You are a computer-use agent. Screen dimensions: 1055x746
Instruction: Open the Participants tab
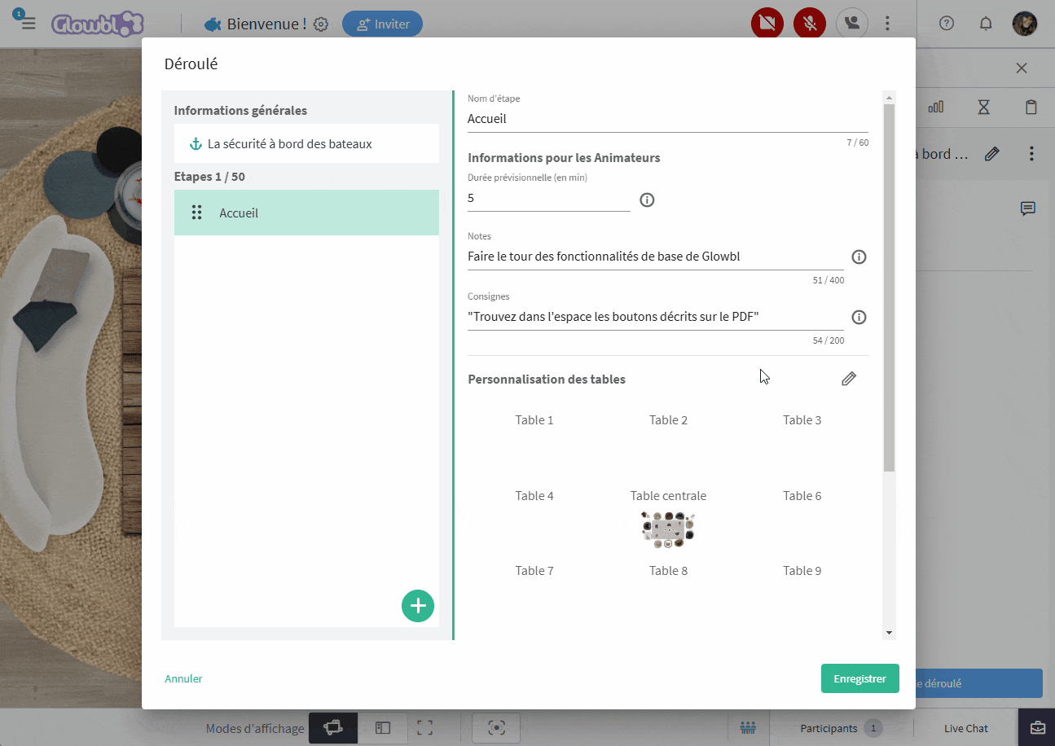pos(840,728)
